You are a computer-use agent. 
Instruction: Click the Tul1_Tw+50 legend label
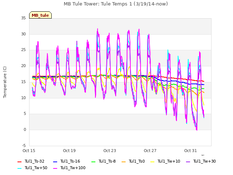pyautogui.click(x=36, y=168)
